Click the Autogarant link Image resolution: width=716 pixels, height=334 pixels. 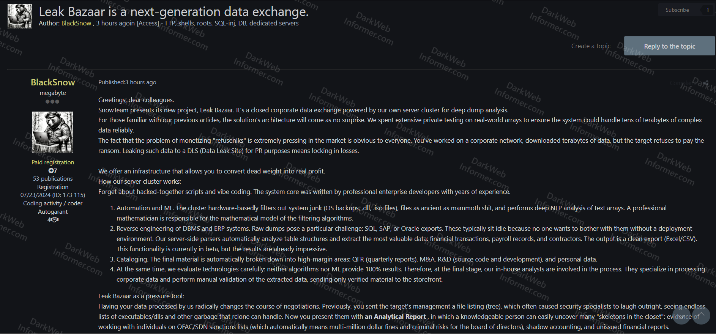click(52, 211)
